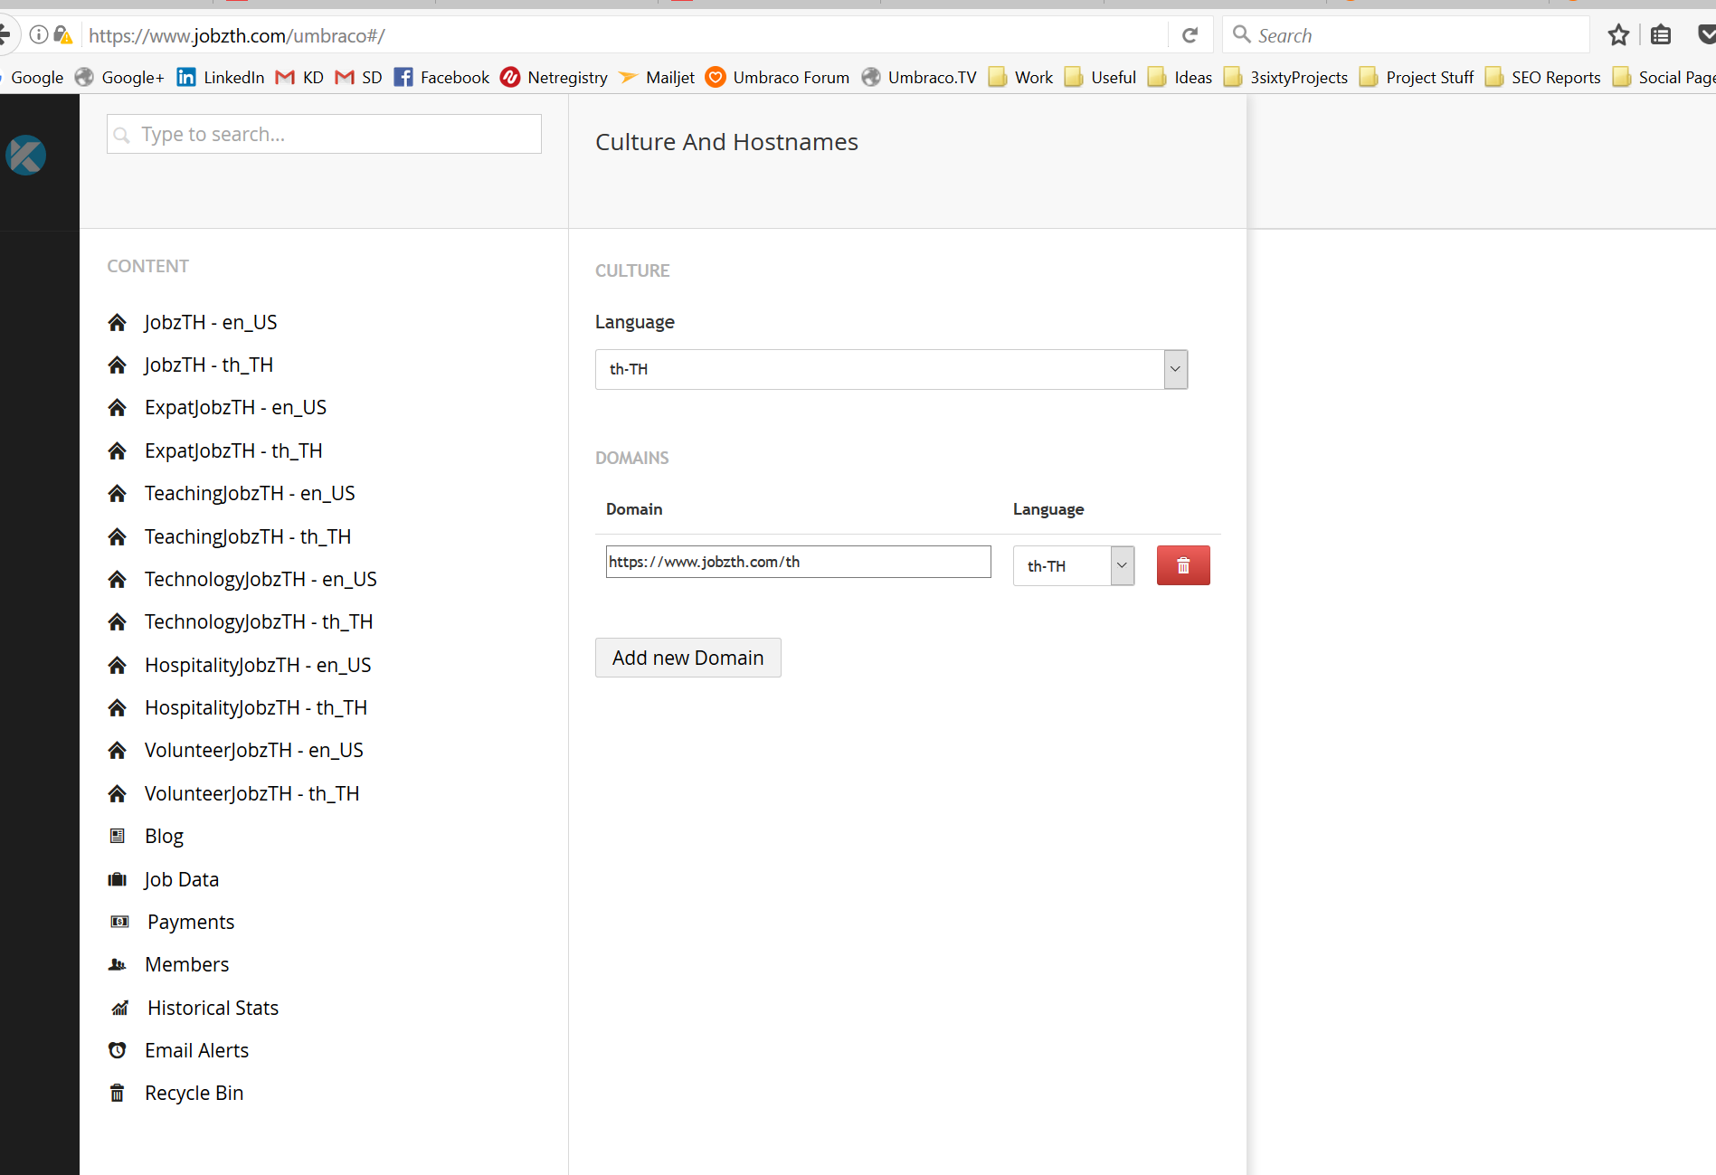
Task: Click the home icon beside HospitalityJobzTH - en_US
Action: click(117, 666)
